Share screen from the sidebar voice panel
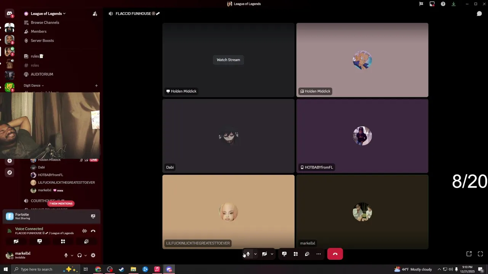 tap(39, 241)
